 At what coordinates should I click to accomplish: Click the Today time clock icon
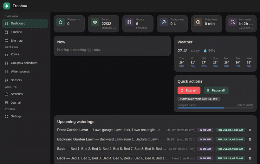point(198,22)
